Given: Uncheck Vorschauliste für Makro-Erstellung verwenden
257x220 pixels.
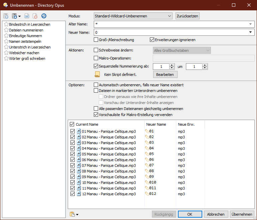Looking at the screenshot, I should pos(96,115).
